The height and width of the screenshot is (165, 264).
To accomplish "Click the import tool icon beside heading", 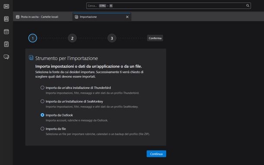I will point(31,58).
